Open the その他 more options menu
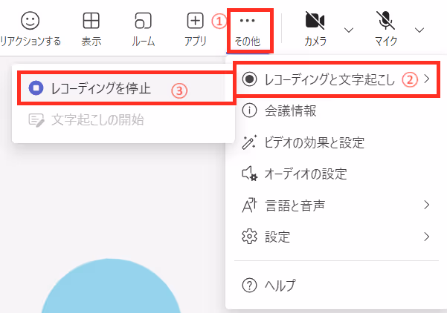 pyautogui.click(x=248, y=30)
